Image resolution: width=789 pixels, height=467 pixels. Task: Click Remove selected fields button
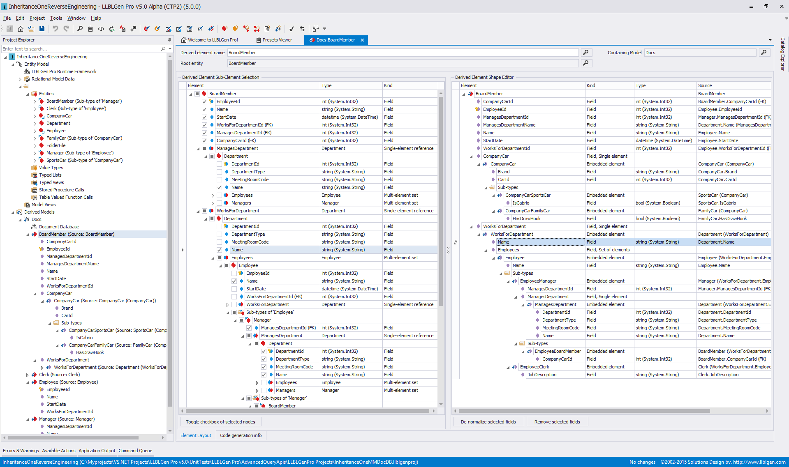557,422
